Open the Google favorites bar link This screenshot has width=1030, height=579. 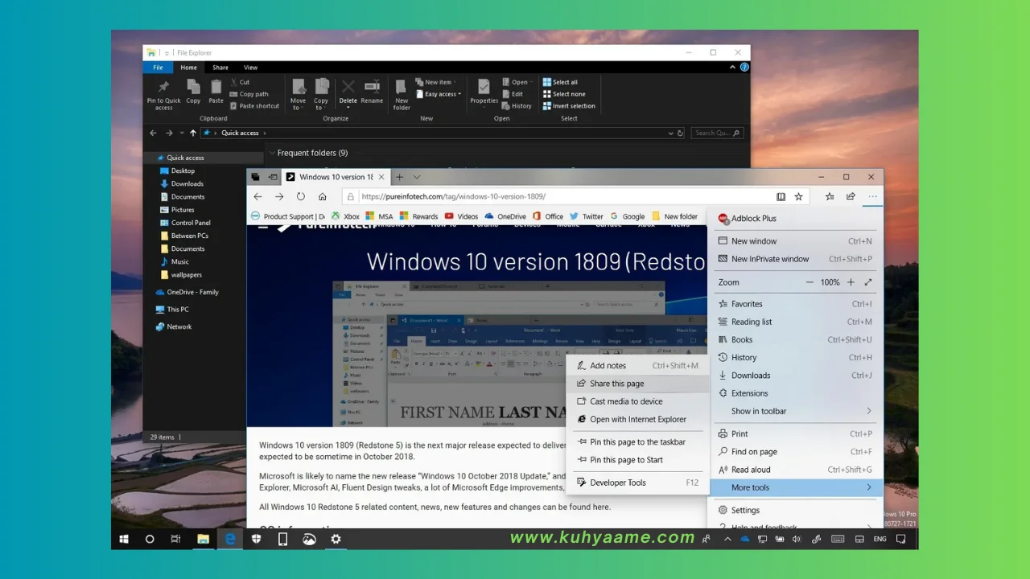click(628, 216)
